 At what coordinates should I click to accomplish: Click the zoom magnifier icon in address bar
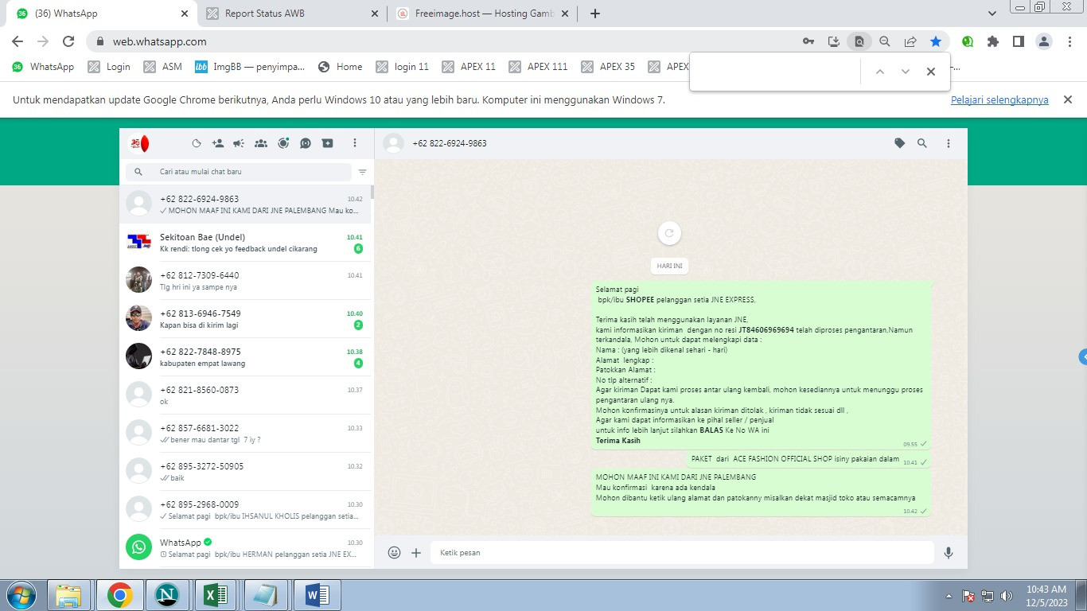(x=885, y=41)
